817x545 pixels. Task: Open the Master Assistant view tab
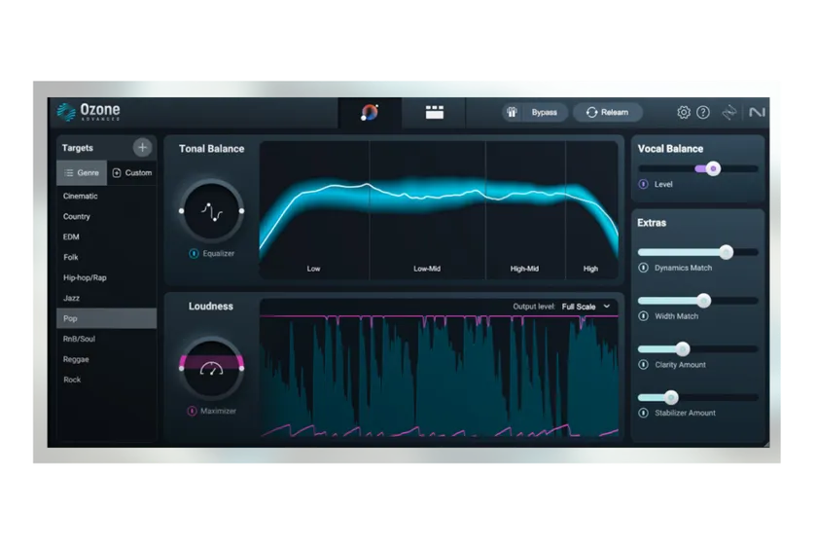pyautogui.click(x=370, y=112)
